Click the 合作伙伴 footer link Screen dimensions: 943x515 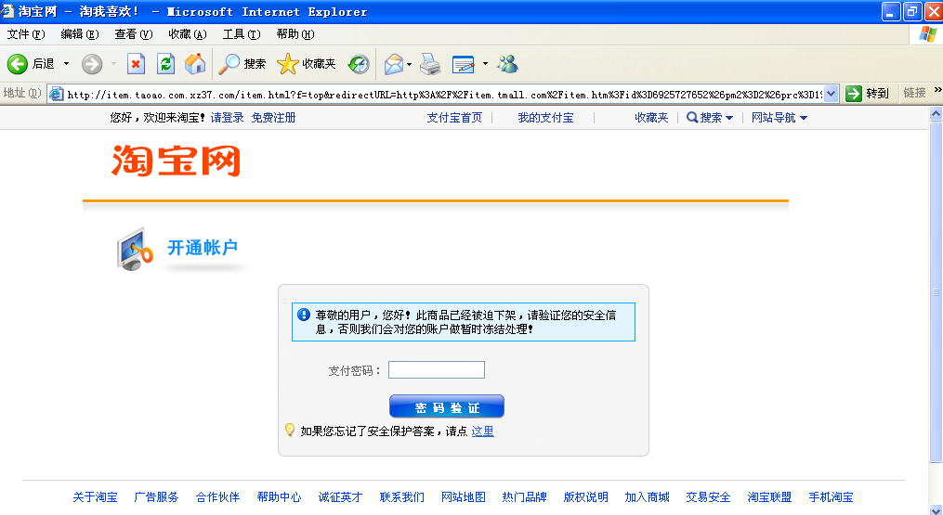(x=217, y=497)
